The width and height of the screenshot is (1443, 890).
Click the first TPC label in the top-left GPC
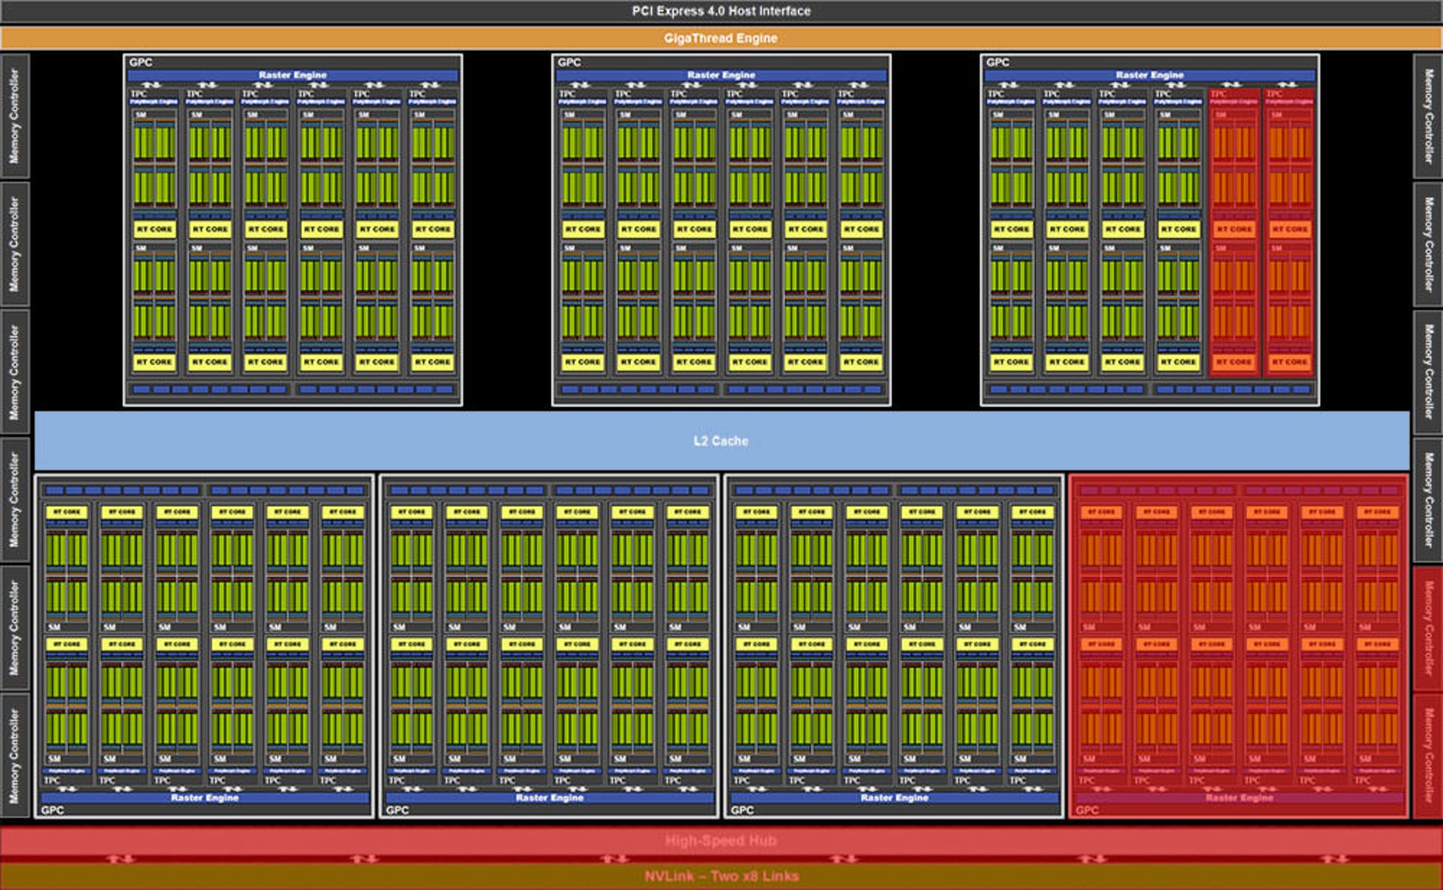pos(139,94)
